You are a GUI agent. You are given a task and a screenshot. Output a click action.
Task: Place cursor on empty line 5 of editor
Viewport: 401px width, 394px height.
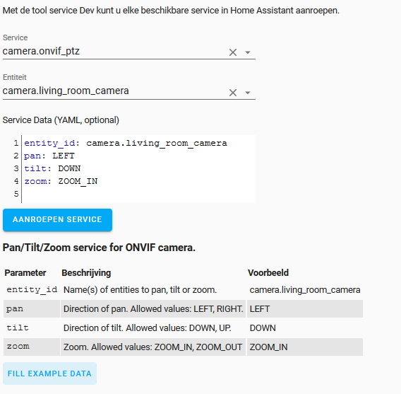(x=138, y=194)
